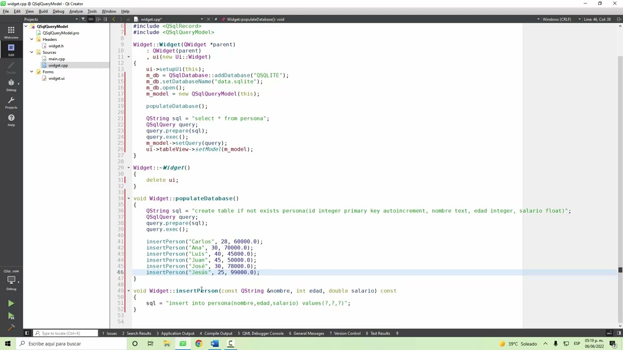
Task: Open the Projects mode in sidebar
Action: [11, 102]
